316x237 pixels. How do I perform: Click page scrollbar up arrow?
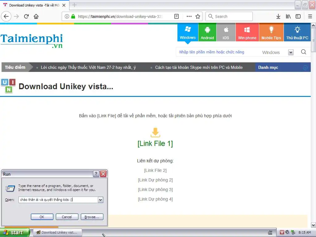314,25
